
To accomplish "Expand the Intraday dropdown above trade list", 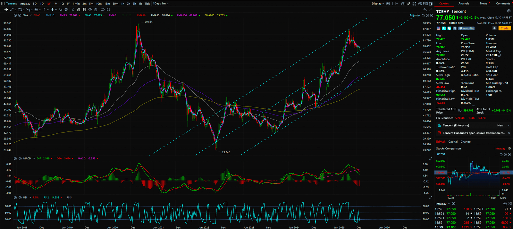I will [442, 204].
